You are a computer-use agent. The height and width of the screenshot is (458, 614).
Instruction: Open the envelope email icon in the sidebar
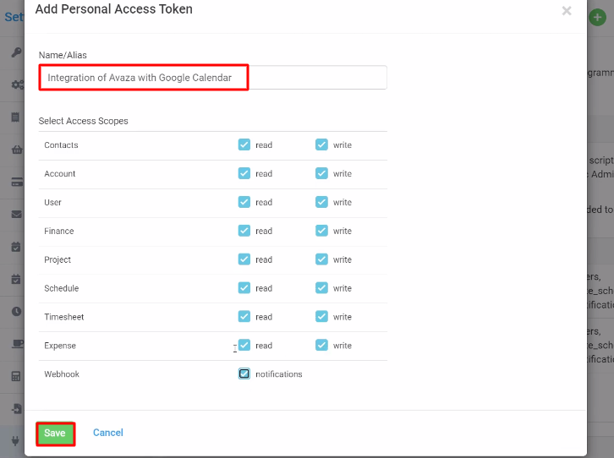pyautogui.click(x=16, y=215)
